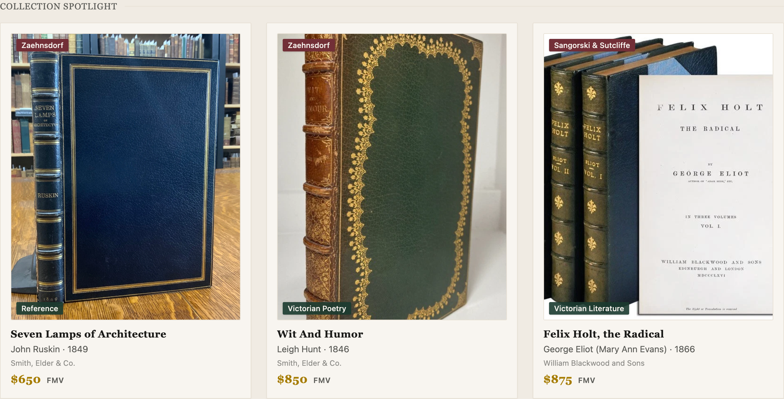This screenshot has height=399, width=784.
Task: Click William Blackwood and Sons publisher text
Action: (x=594, y=363)
